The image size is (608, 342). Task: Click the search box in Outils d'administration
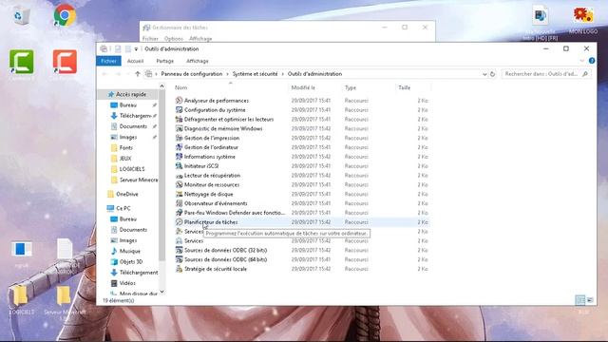pos(545,74)
